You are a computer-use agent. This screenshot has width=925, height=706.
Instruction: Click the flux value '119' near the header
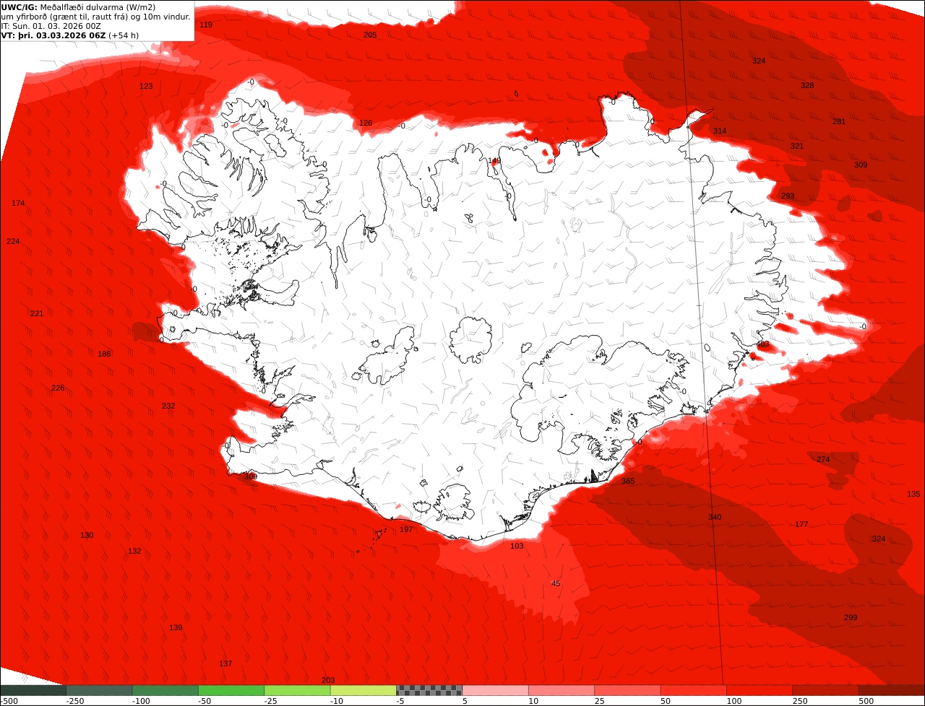206,25
